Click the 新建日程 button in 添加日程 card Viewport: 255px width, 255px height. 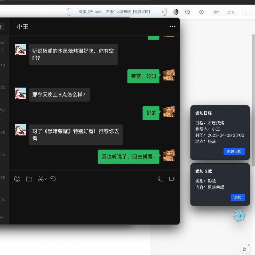tap(234, 151)
